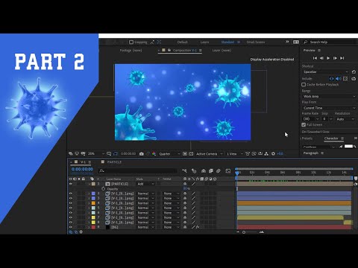Jump to the first frame in Preview
Viewport: 358px width, 268px height.
[315, 58]
